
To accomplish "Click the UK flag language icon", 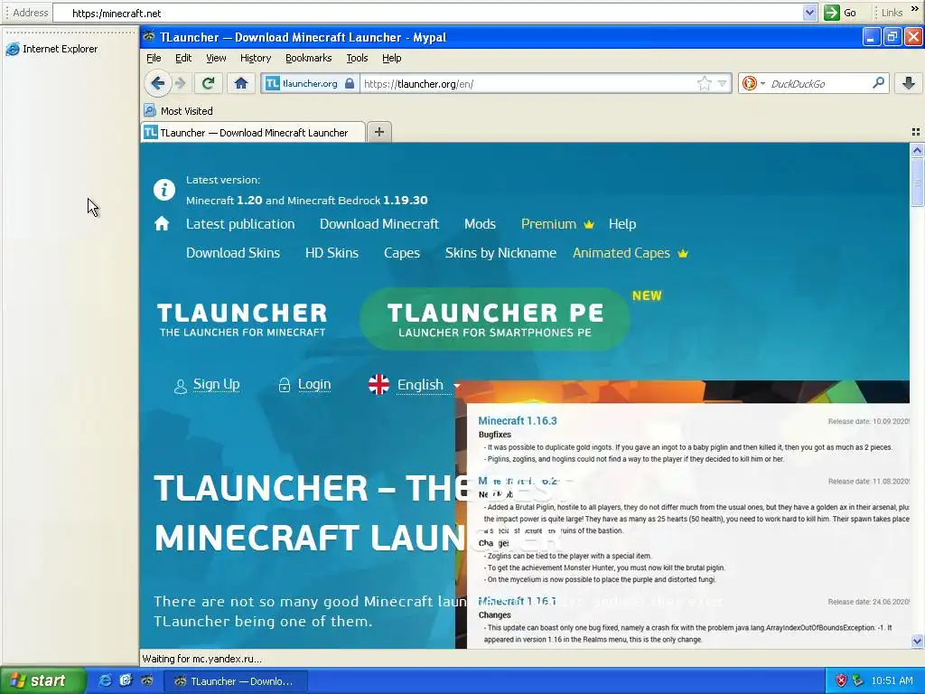I will [378, 385].
